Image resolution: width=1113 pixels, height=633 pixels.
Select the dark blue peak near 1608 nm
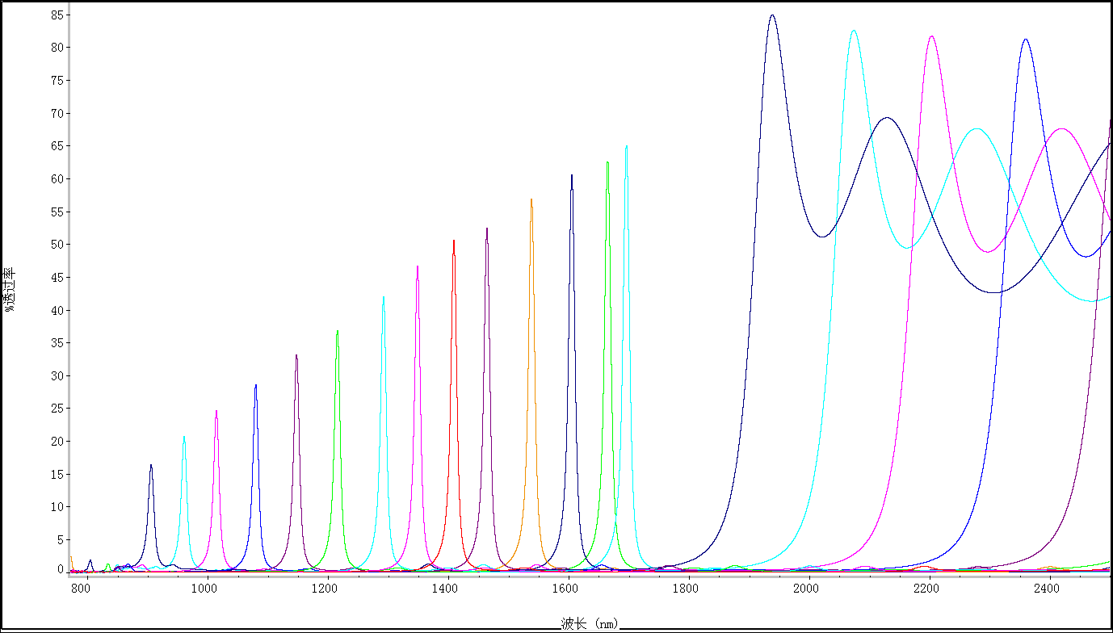(x=572, y=176)
